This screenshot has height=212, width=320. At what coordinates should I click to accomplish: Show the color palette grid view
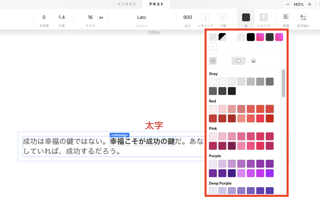coord(213,61)
